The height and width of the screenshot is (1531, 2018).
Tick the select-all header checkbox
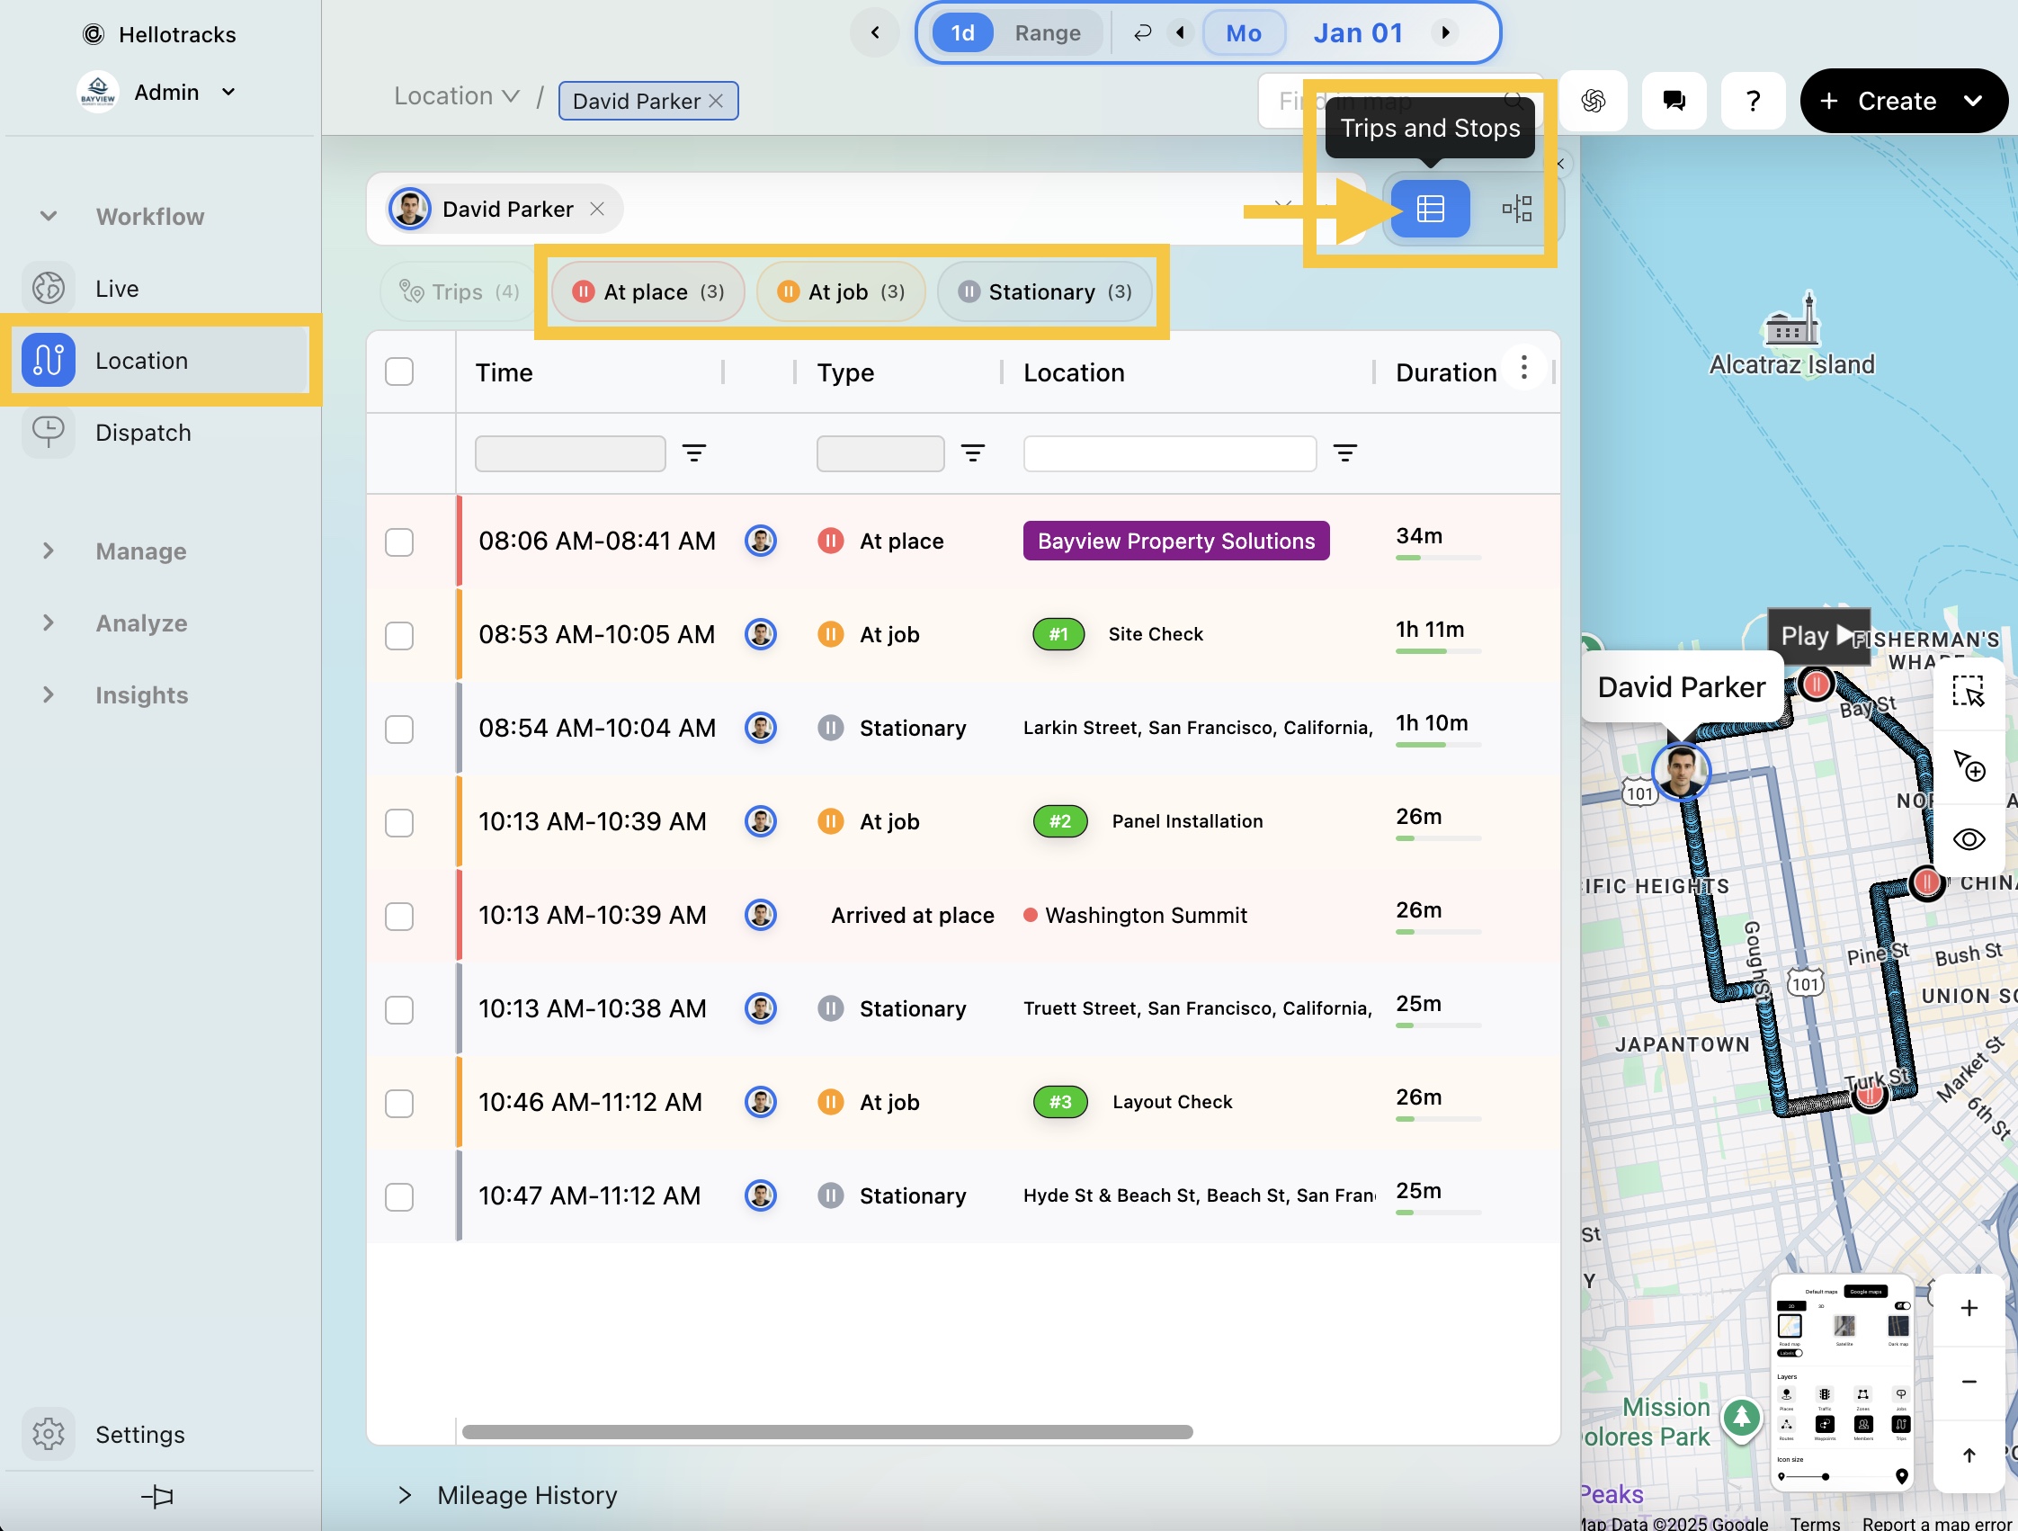(398, 372)
